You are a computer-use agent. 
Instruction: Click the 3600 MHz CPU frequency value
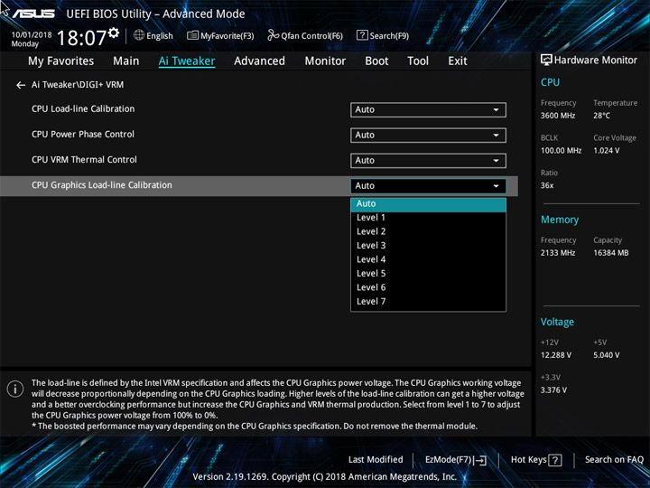pyautogui.click(x=558, y=116)
